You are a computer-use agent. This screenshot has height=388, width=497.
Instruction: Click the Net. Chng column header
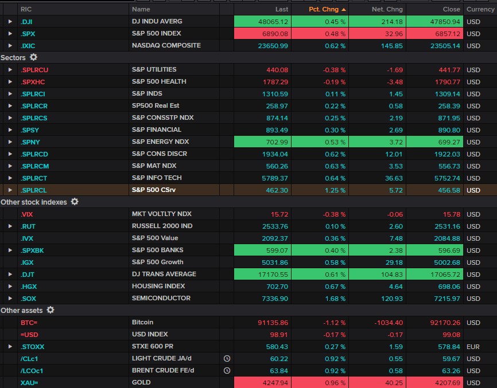pyautogui.click(x=388, y=9)
